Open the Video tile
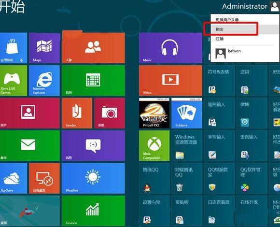This screenshot has height=227, width=280. 170,81
